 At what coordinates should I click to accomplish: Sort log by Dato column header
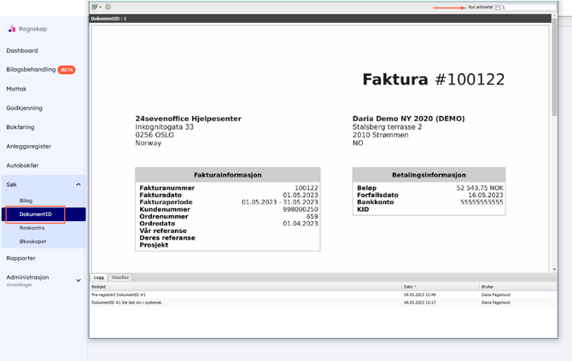(x=410, y=287)
